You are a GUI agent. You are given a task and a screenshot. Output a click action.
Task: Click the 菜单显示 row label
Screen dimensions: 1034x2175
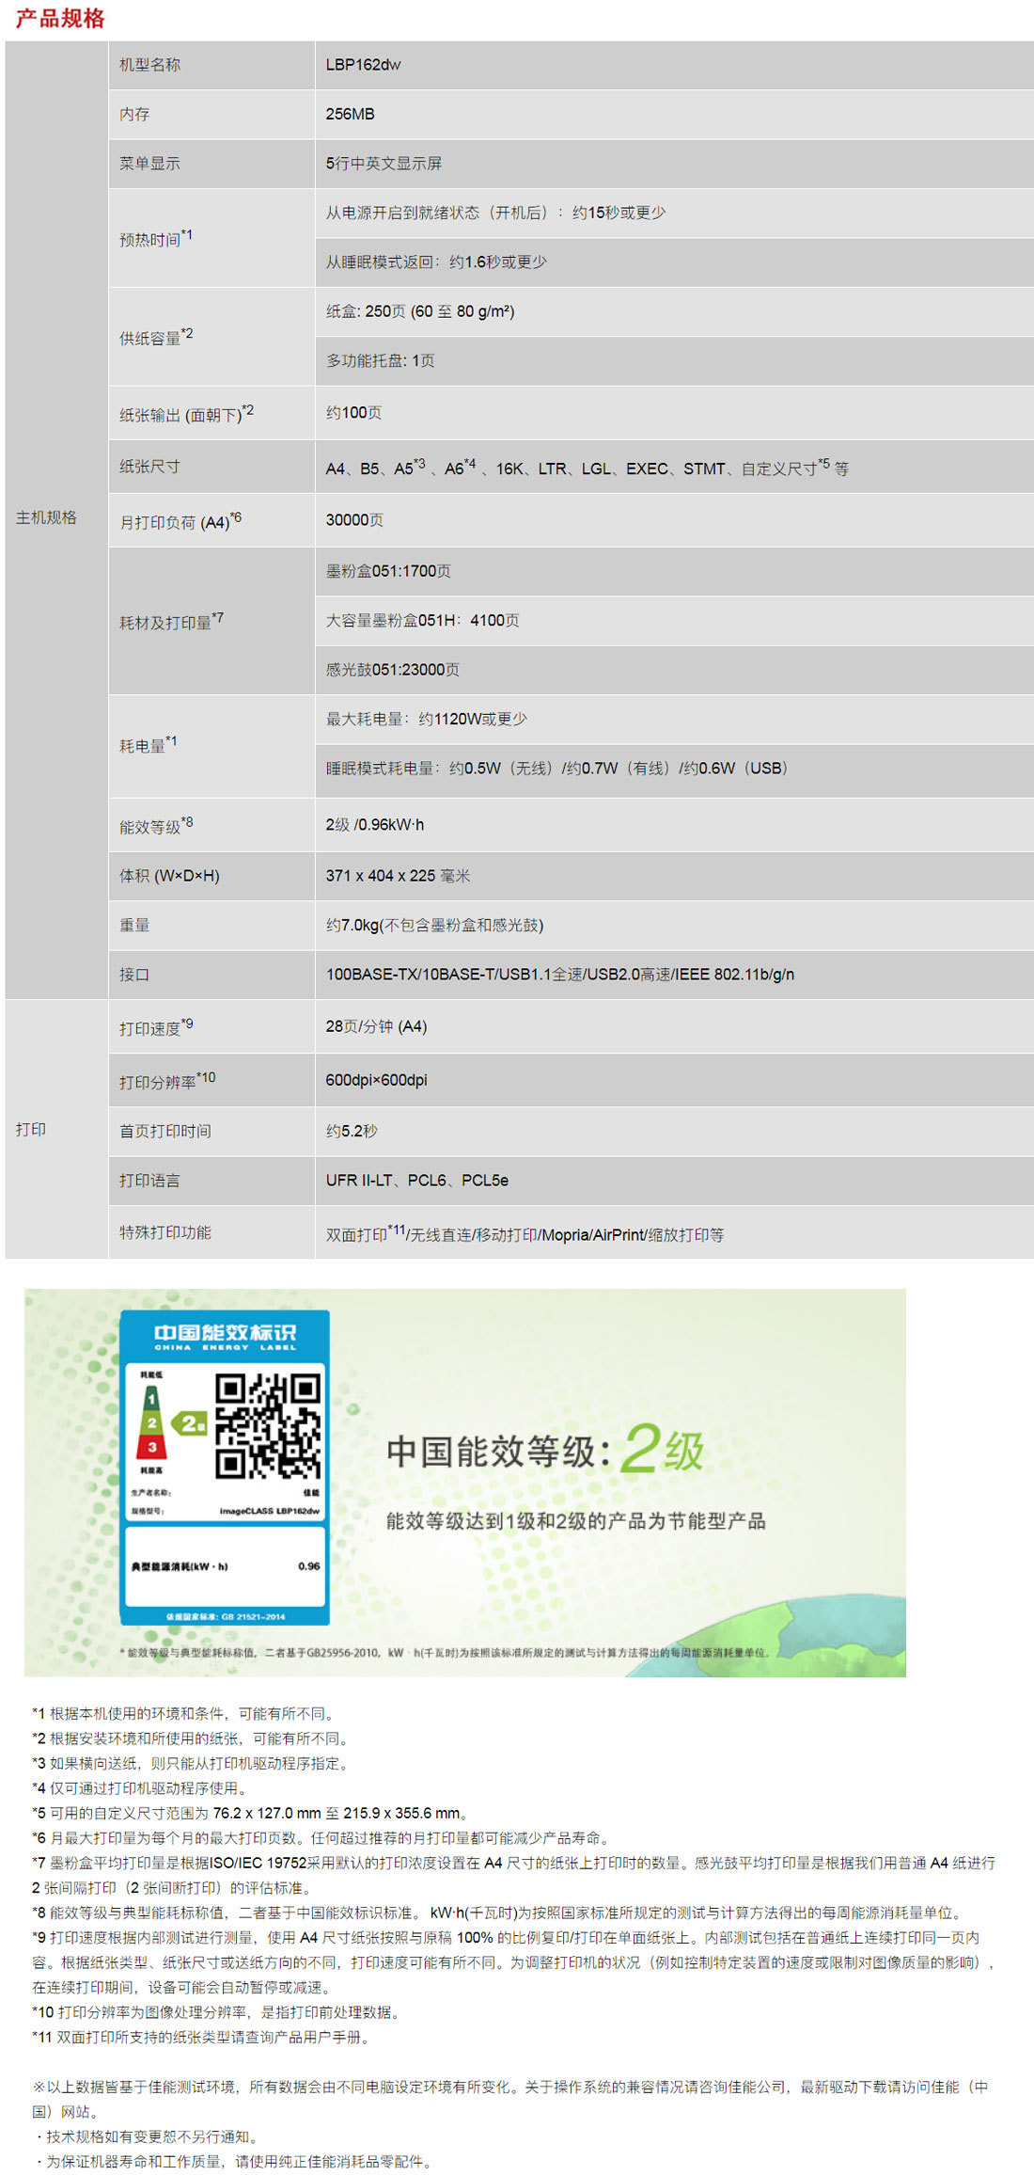[149, 163]
